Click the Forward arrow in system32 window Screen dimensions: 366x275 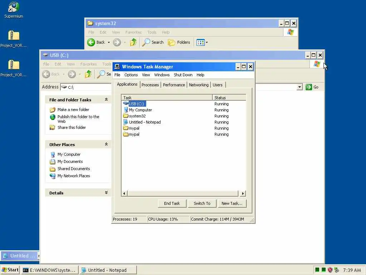pos(117,42)
